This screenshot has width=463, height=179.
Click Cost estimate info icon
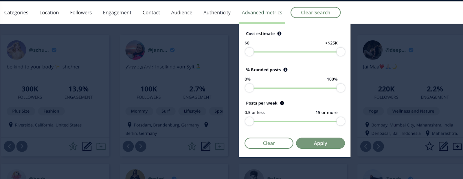(279, 33)
